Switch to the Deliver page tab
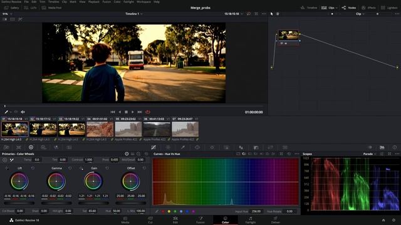Image resolution: width=401 pixels, height=225 pixels. (x=276, y=220)
